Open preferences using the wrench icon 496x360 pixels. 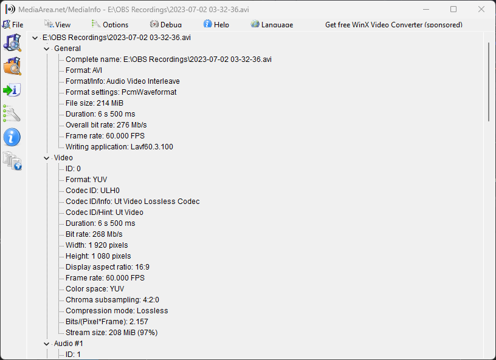tap(12, 114)
